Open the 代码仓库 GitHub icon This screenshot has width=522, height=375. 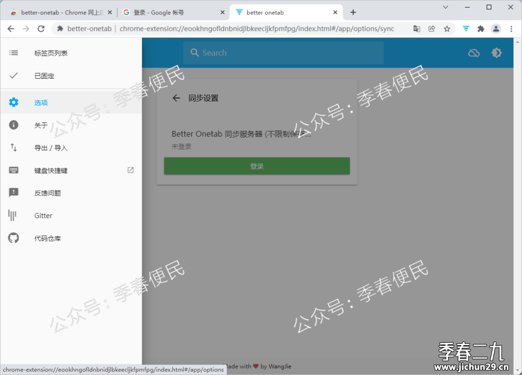(14, 238)
